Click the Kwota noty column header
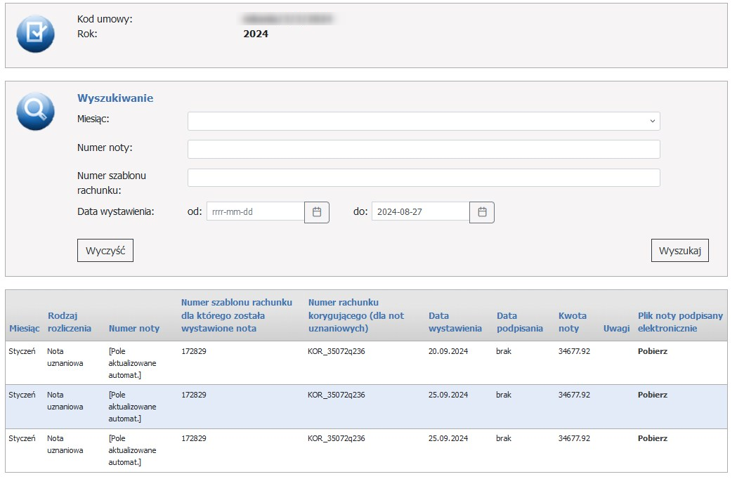Image resolution: width=737 pixels, height=479 pixels. (572, 322)
